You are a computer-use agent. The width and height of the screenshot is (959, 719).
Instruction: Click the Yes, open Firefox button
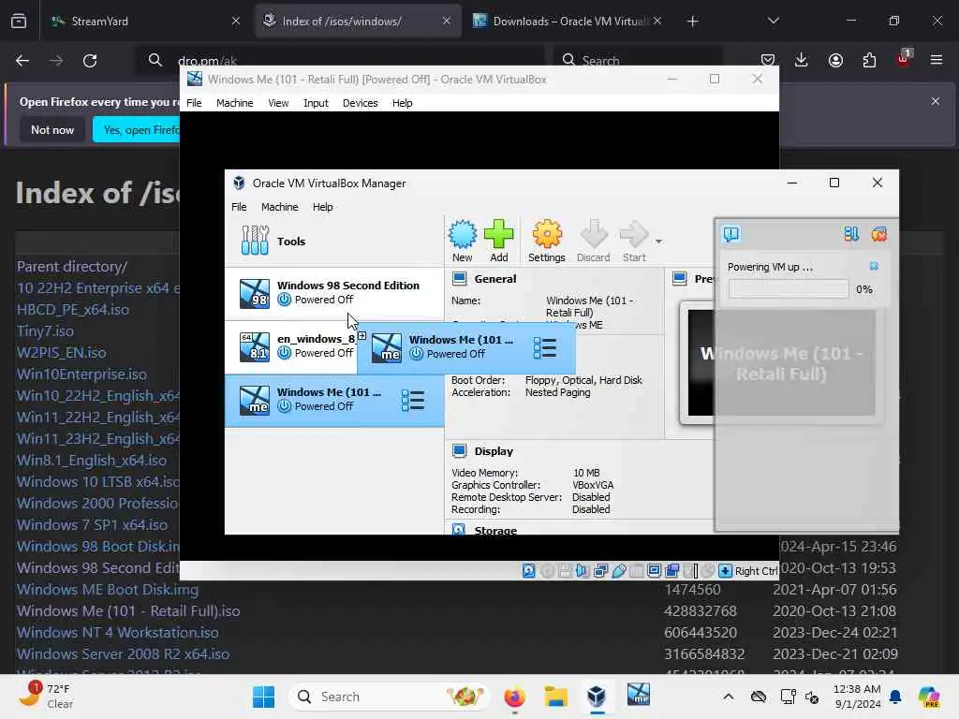[x=137, y=129]
